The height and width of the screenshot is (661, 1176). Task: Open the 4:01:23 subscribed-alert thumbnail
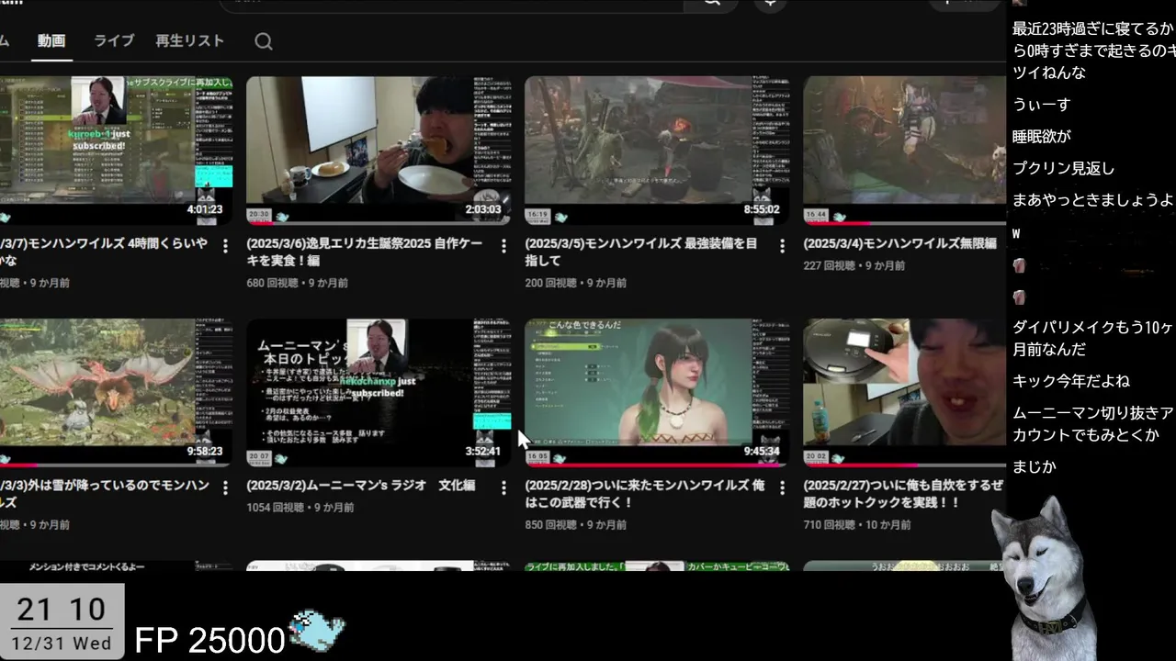coord(116,150)
